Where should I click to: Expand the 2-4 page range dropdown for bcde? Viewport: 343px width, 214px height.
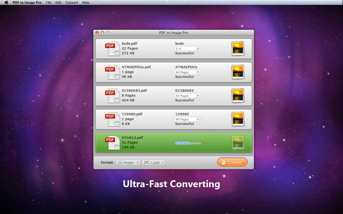coord(187,48)
